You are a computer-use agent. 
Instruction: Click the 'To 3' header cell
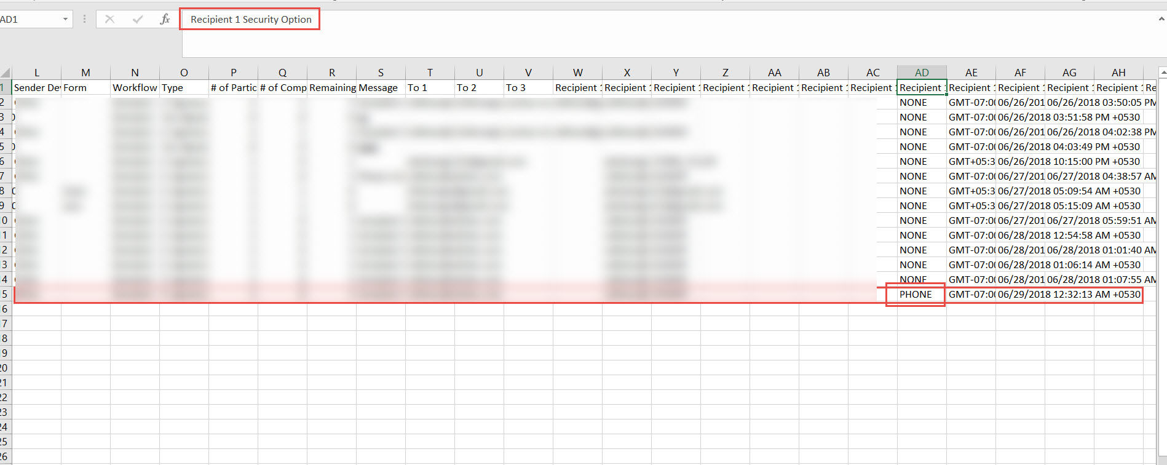[528, 88]
